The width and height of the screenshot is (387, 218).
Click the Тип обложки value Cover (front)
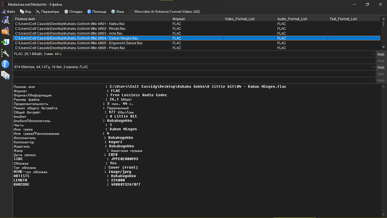(x=123, y=167)
